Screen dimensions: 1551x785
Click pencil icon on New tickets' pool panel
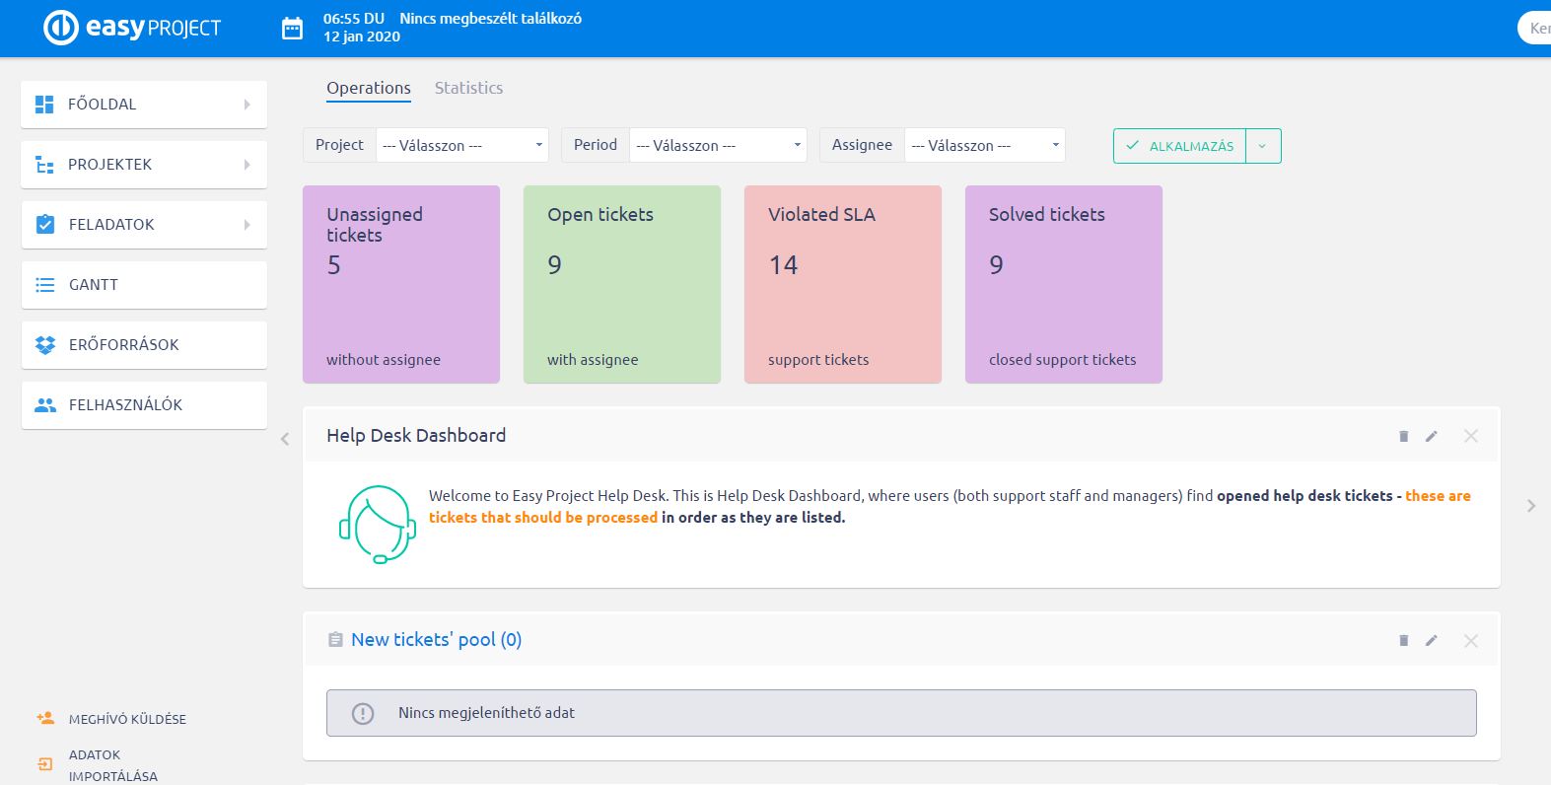(1432, 641)
